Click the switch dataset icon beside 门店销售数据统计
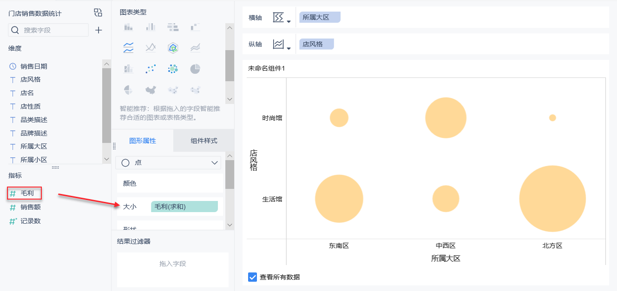Image resolution: width=617 pixels, height=291 pixels. pyautogui.click(x=98, y=13)
